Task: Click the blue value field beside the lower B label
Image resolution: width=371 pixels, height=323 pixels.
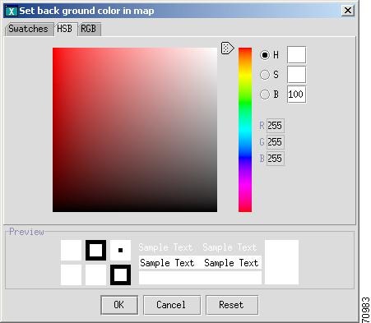Action: 276,159
